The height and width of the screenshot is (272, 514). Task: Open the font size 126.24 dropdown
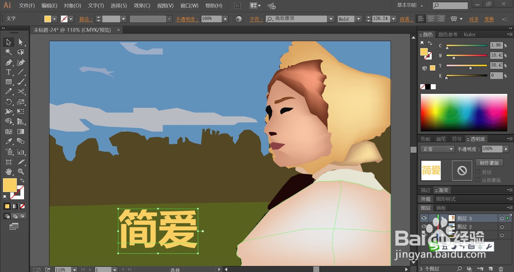click(x=393, y=19)
